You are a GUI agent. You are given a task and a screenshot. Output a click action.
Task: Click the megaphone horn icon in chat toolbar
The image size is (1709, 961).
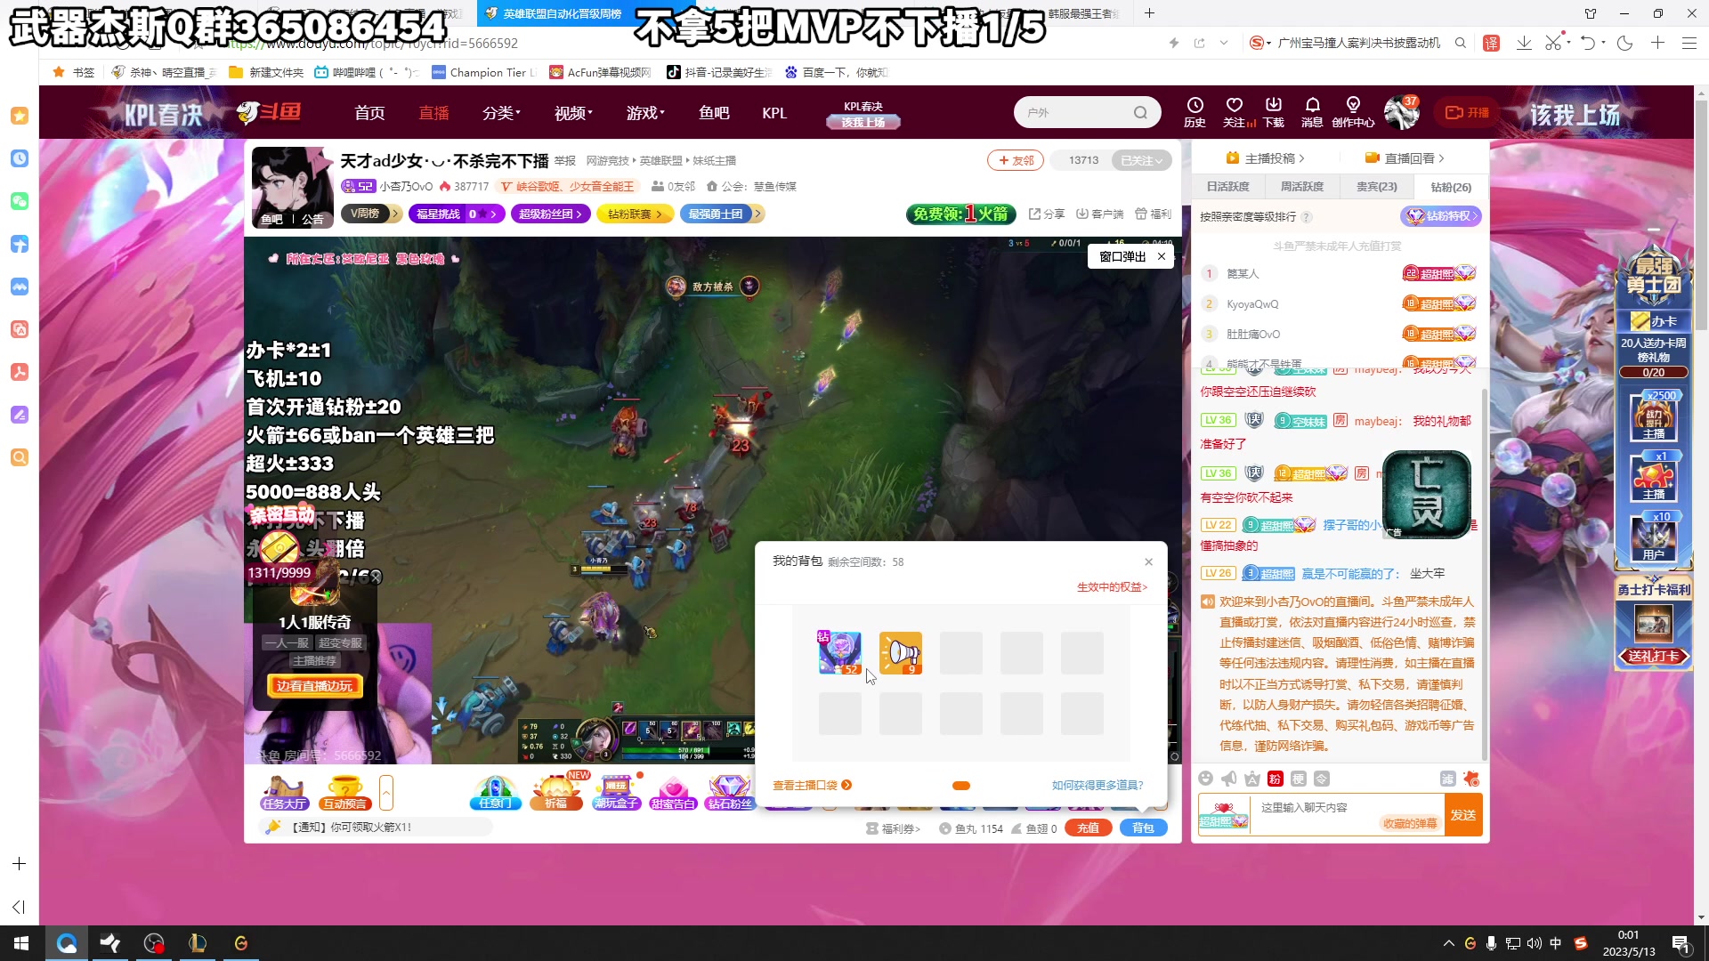click(x=1229, y=779)
